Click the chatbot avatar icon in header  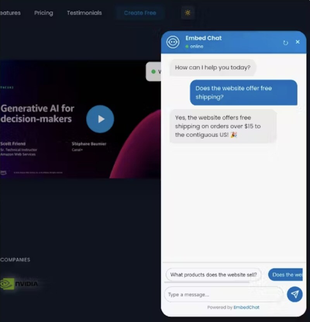pos(173,42)
